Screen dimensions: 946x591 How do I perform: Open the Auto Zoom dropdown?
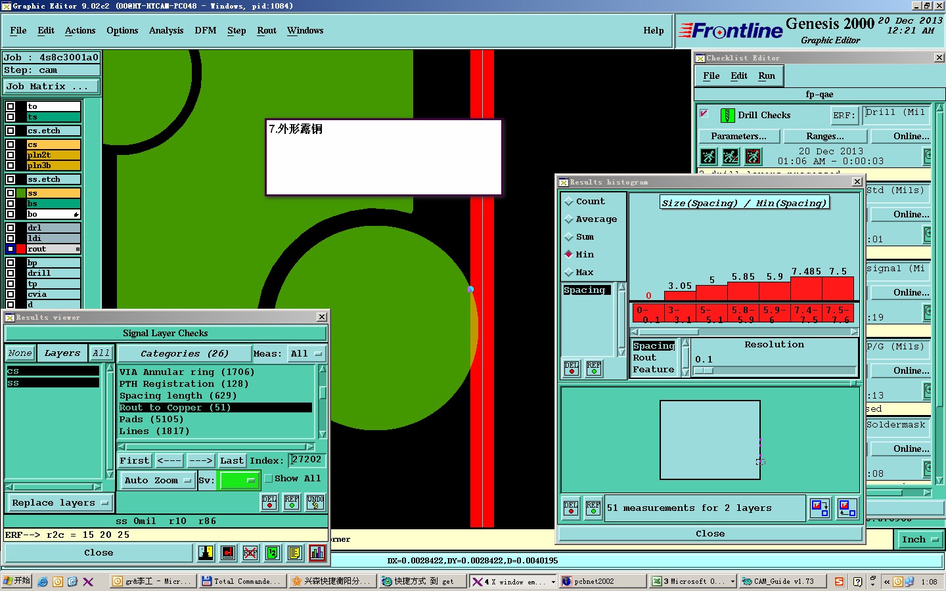157,481
